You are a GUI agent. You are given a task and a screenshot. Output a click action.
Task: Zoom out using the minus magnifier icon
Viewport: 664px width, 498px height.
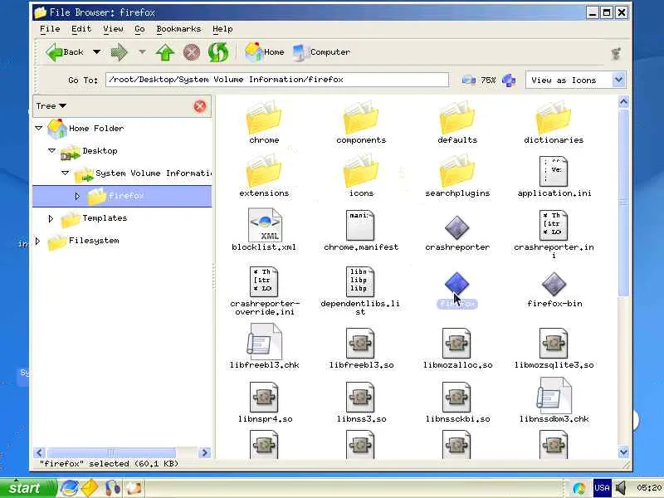(468, 80)
